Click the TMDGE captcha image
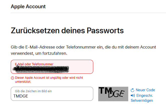This screenshot has width=166, height=110. coord(113,94)
